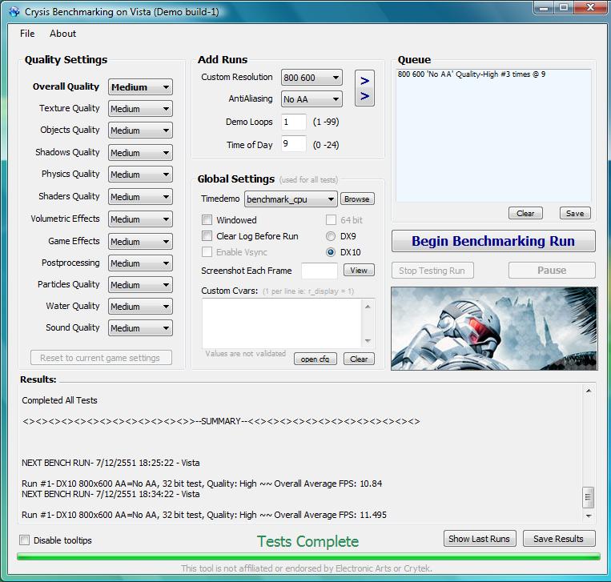The image size is (611, 582).
Task: Expand the AntiAliasing dropdown
Action: point(312,99)
